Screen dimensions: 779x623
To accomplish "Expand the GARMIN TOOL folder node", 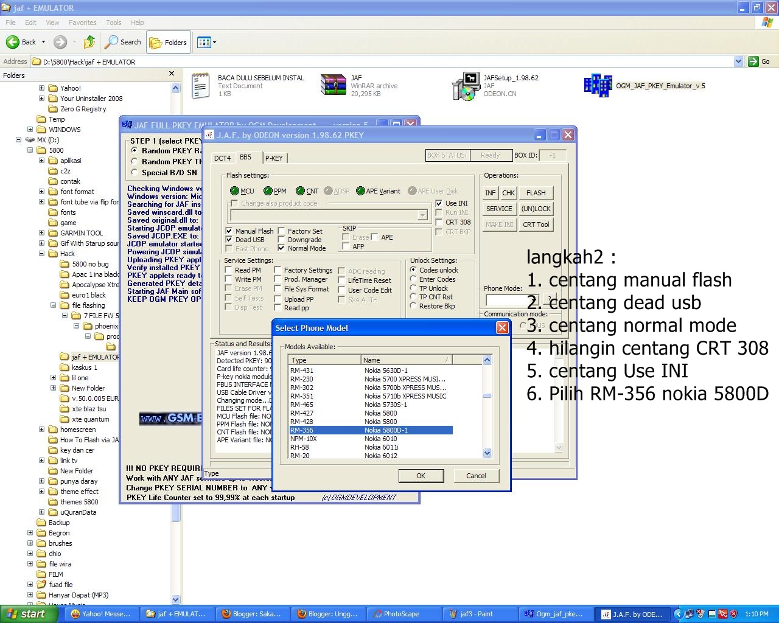I will point(41,233).
